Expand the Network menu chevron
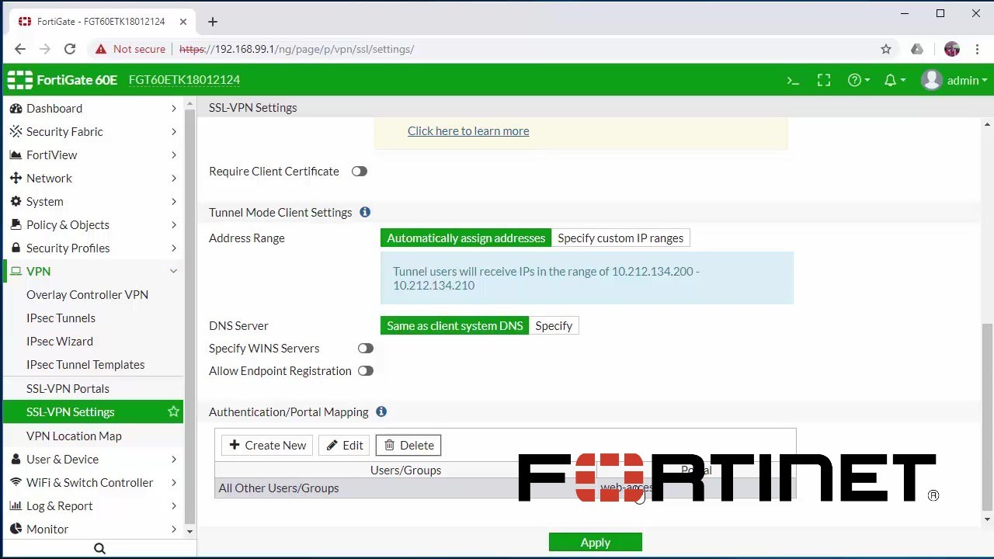Screen dimensions: 994x559 coord(174,179)
